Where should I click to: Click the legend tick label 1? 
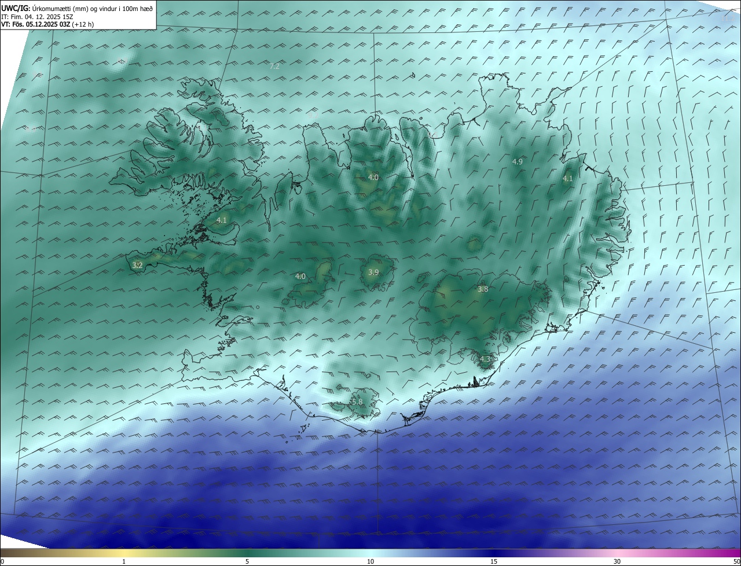[124, 561]
